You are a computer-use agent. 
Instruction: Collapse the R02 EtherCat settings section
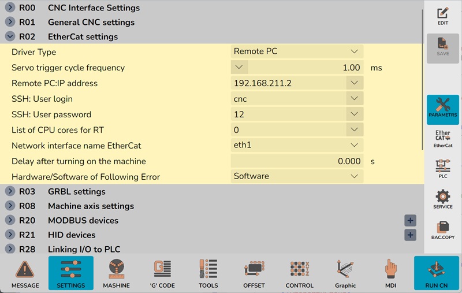10,36
